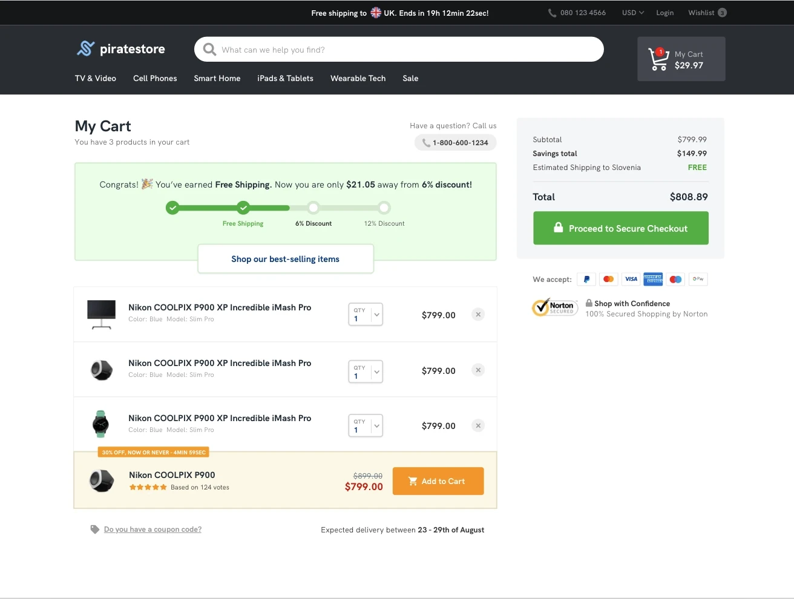Viewport: 794px width, 599px height.
Task: Click the Mastercard payment icon
Action: [x=609, y=279]
